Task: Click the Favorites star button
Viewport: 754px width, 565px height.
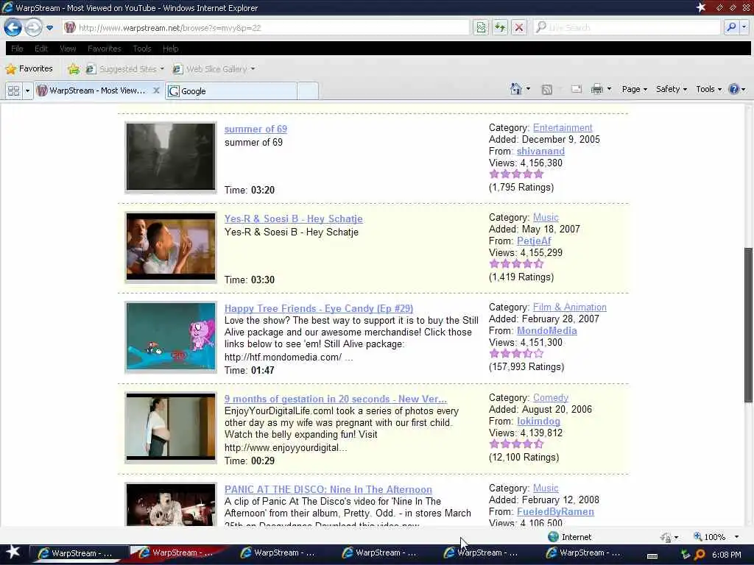Action: [x=29, y=68]
